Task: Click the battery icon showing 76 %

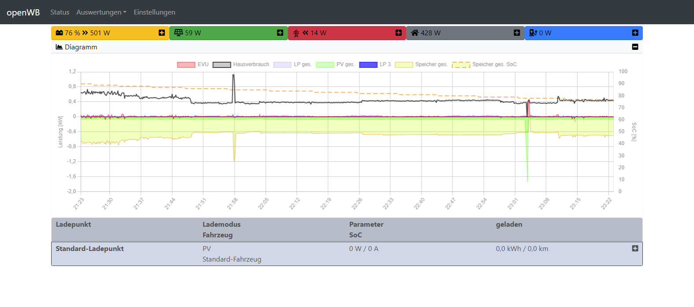Action: 60,33
